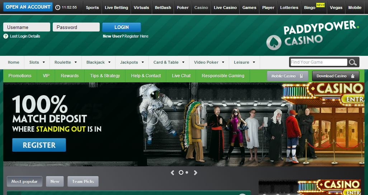Focus the Password input field
This screenshot has height=195, width=368.
[76, 27]
